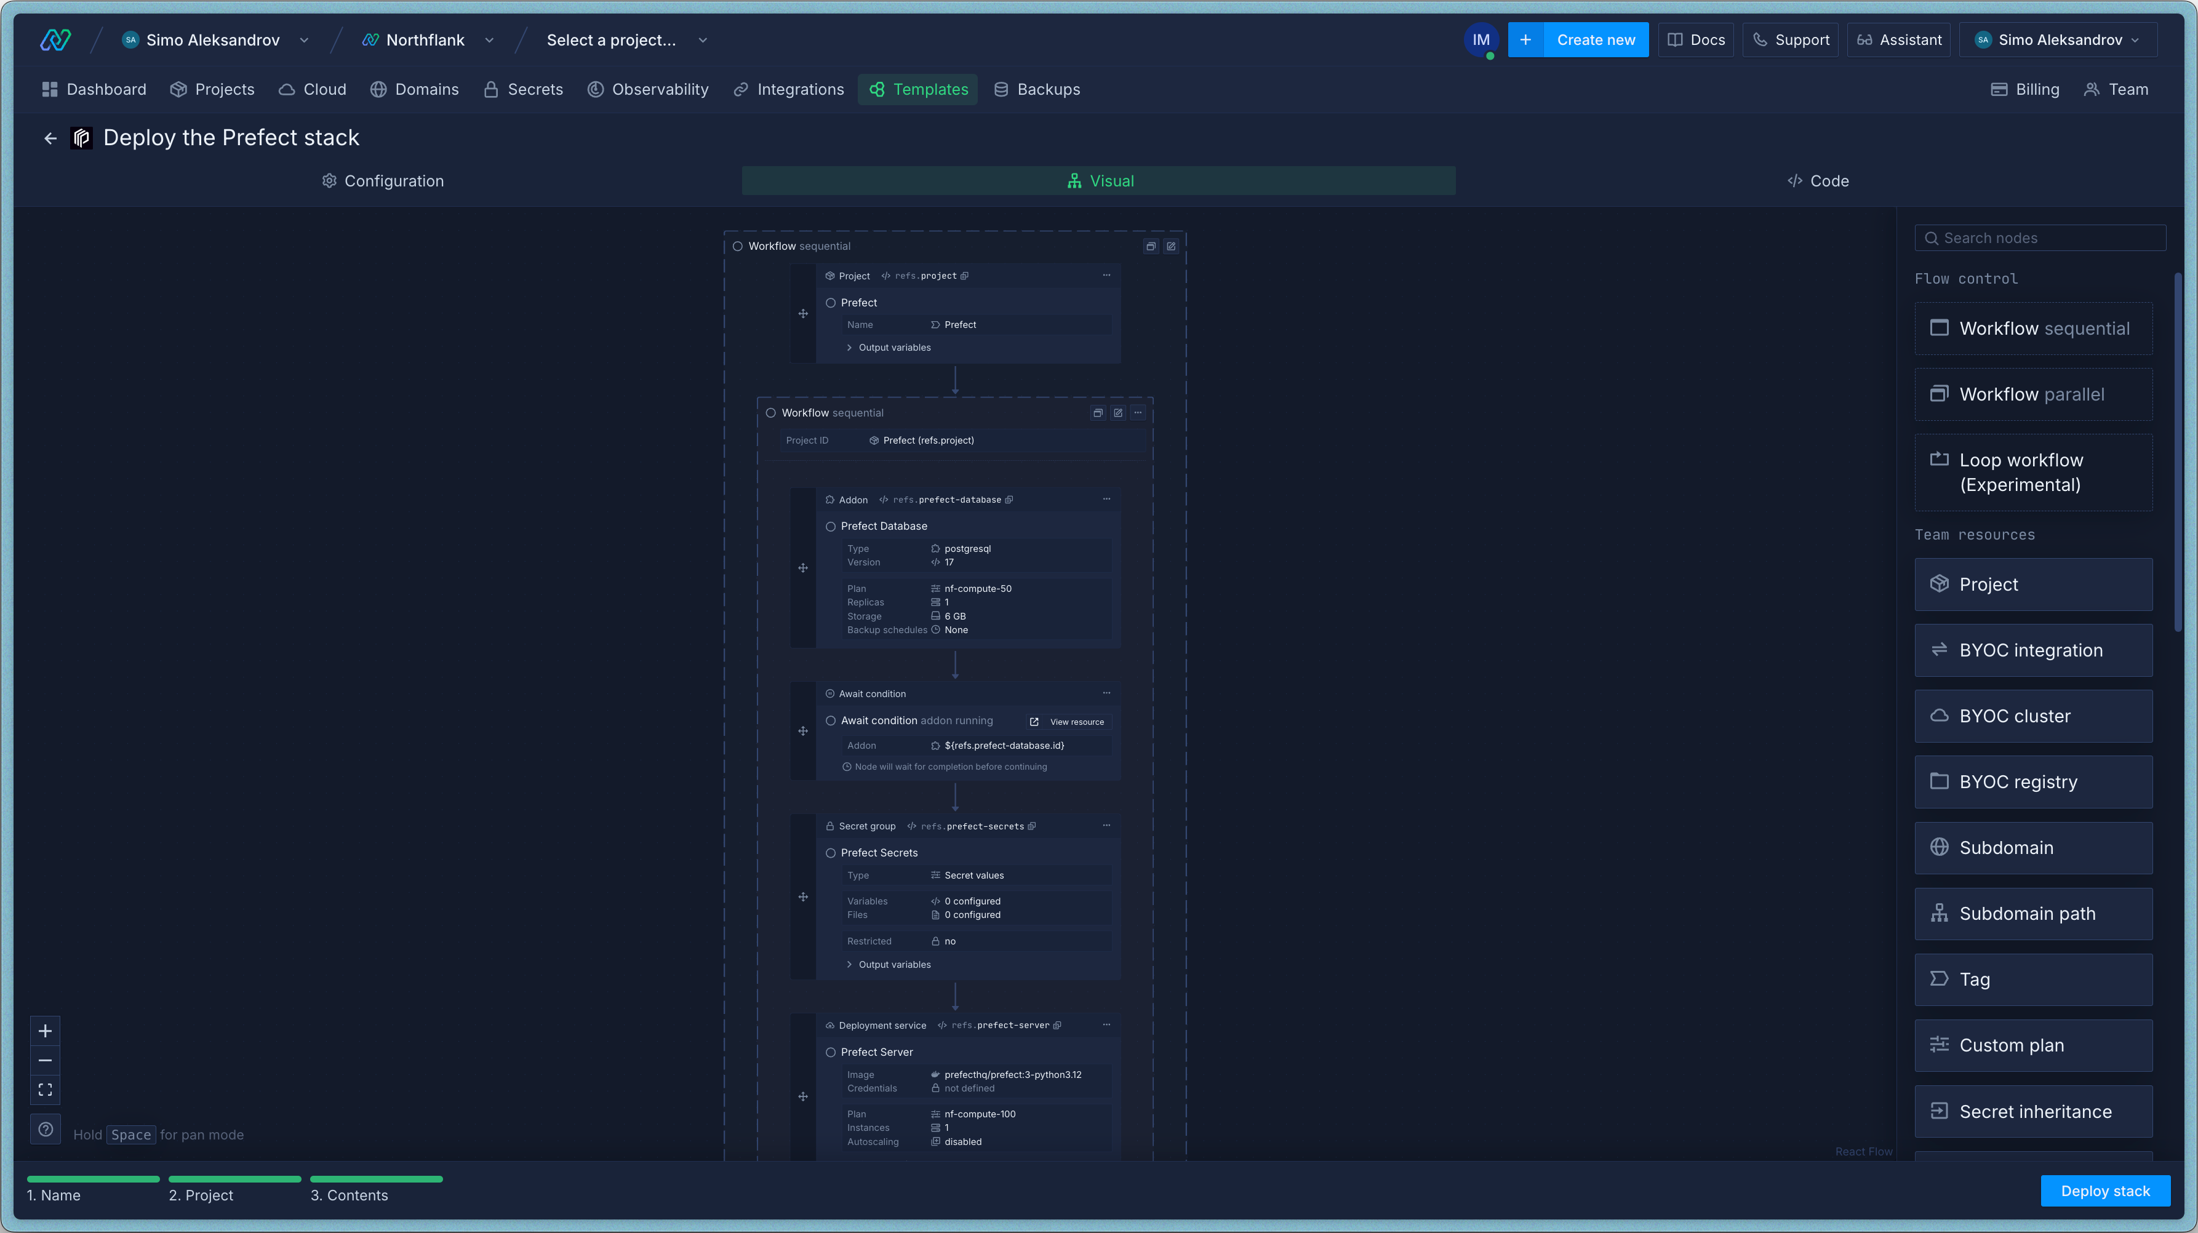The height and width of the screenshot is (1233, 2198).
Task: Open the Select a project dropdown
Action: (626, 40)
